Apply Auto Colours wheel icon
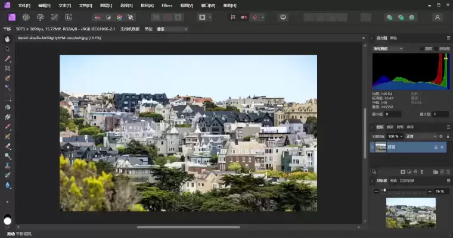 coord(119,17)
